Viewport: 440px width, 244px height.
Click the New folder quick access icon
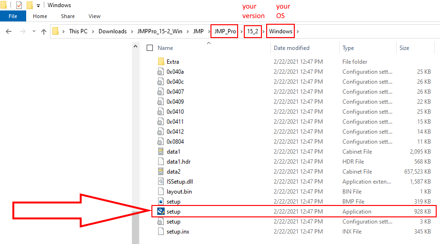30,5
